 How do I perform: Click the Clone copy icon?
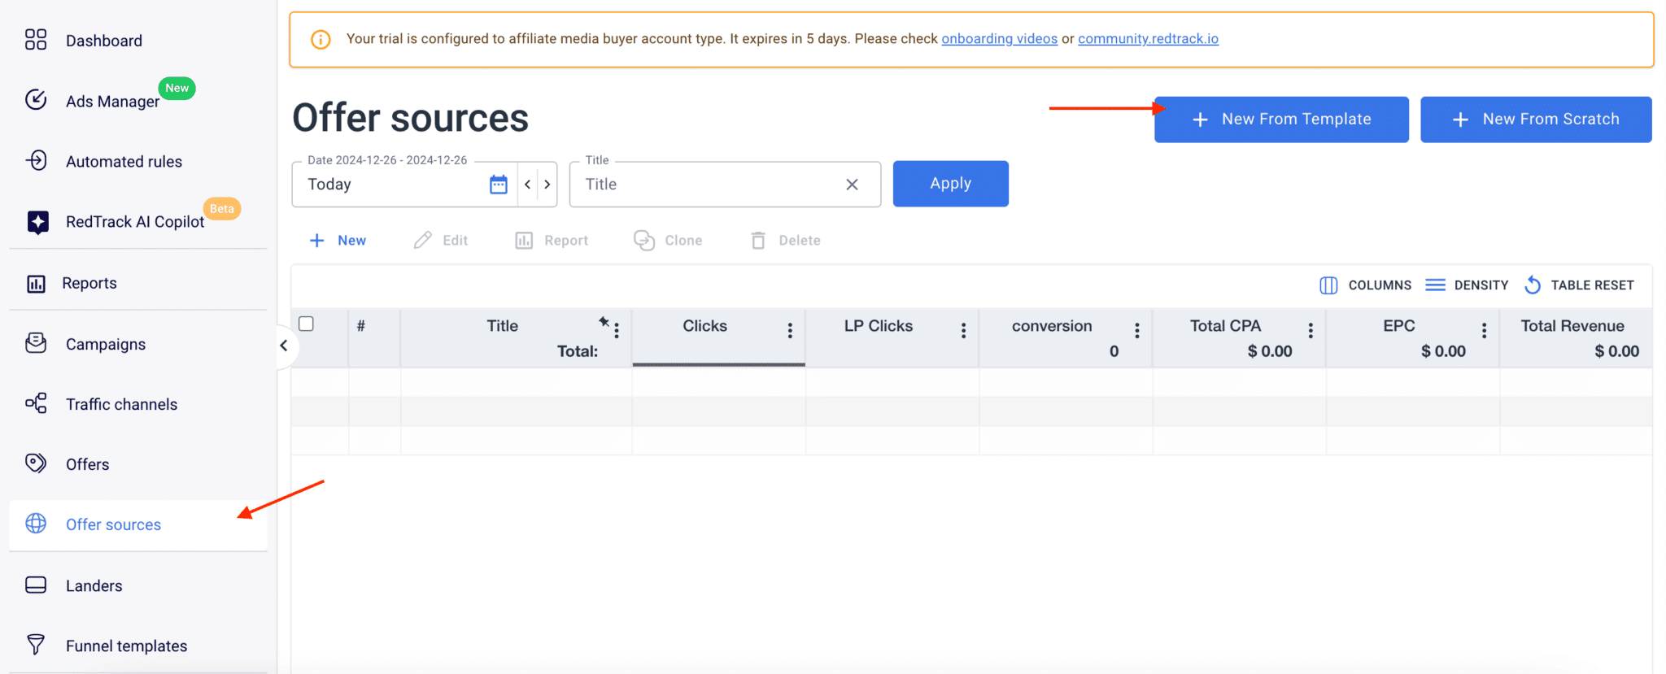coord(644,240)
